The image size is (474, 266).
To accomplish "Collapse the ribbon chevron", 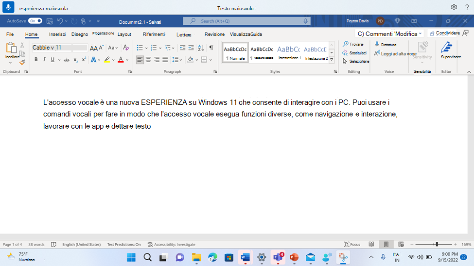I will click(x=469, y=72).
